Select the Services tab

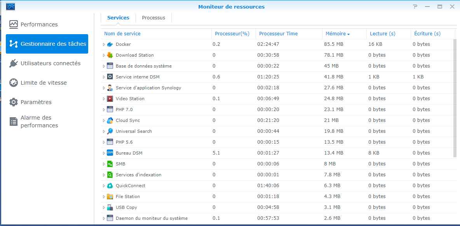(x=118, y=18)
